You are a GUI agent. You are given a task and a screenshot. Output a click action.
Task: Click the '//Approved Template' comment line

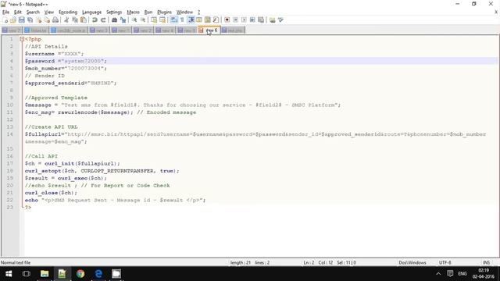coord(56,98)
